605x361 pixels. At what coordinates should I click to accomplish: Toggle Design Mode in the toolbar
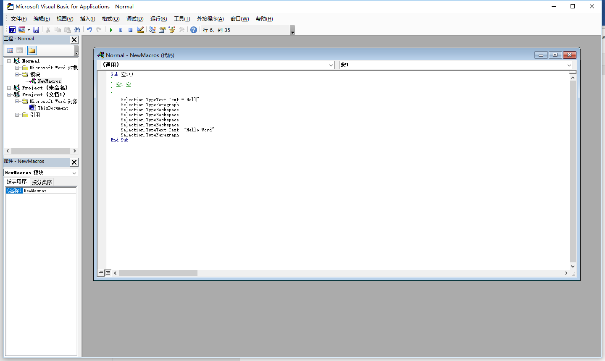click(140, 30)
